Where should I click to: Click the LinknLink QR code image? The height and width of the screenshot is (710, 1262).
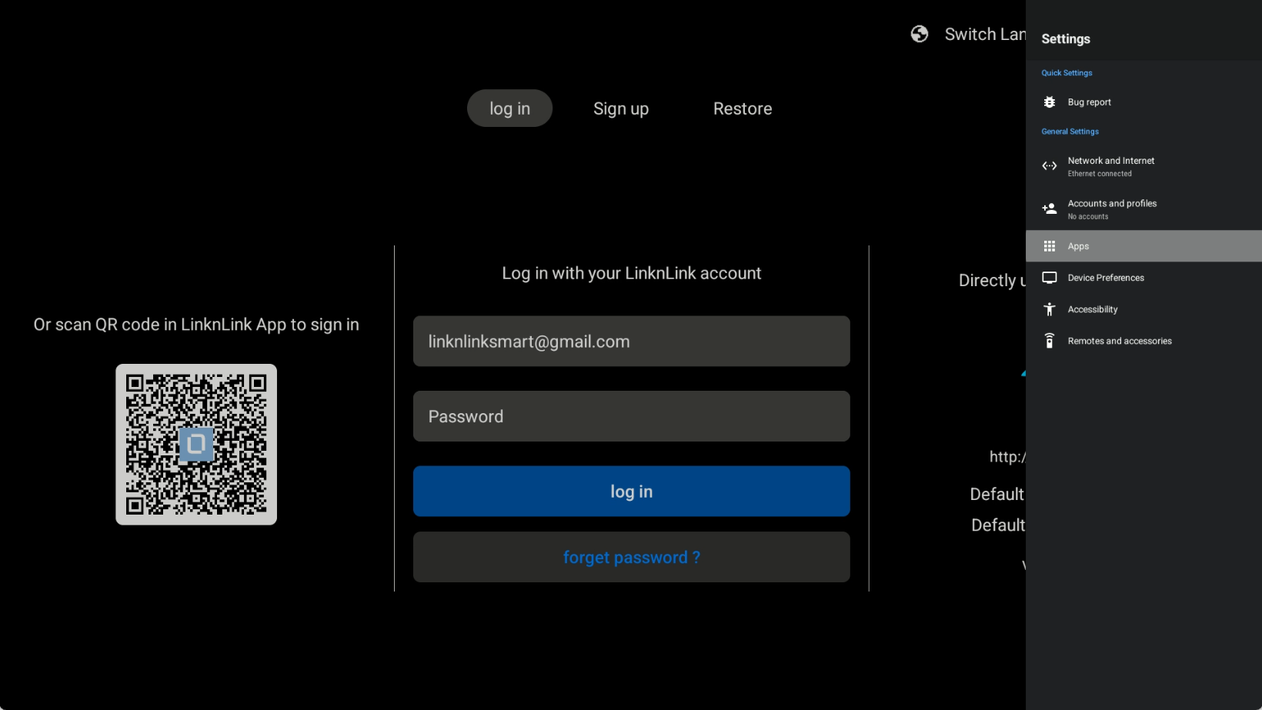[x=196, y=445]
